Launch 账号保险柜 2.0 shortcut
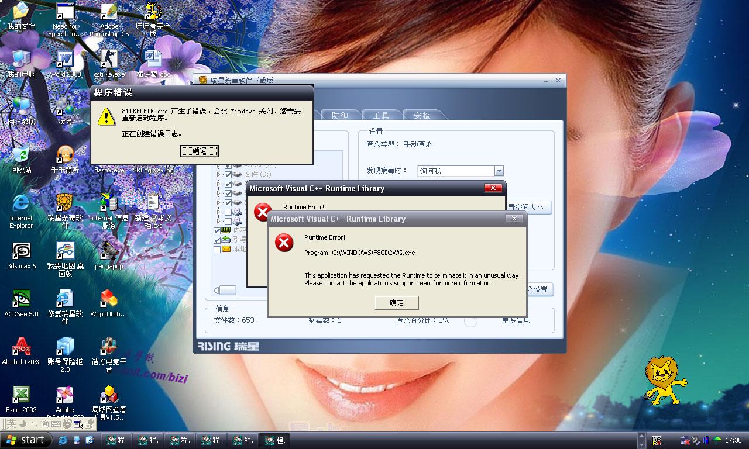749x449 pixels. coord(65,354)
